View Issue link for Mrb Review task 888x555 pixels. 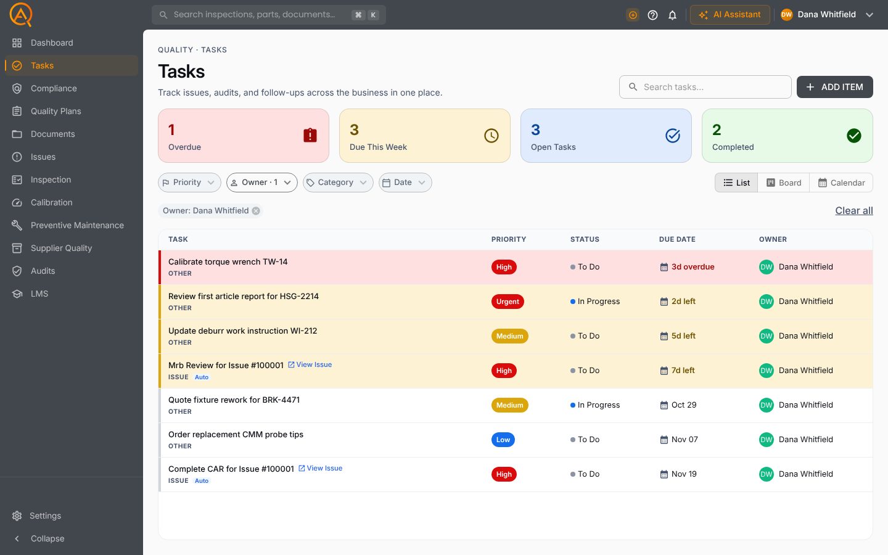[x=310, y=365]
